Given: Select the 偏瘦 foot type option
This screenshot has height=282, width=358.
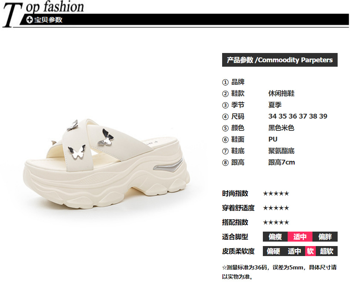Looking at the screenshot, I should point(275,237).
